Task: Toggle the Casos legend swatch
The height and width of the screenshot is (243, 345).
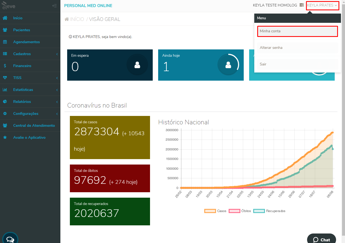Action: coord(210,211)
